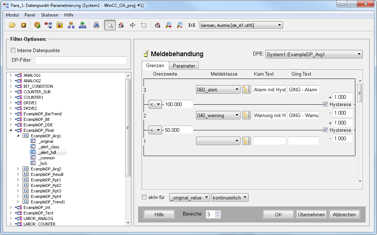377x235 pixels.
Task: Open the German, Austria language dropdown
Action: (x=241, y=25)
